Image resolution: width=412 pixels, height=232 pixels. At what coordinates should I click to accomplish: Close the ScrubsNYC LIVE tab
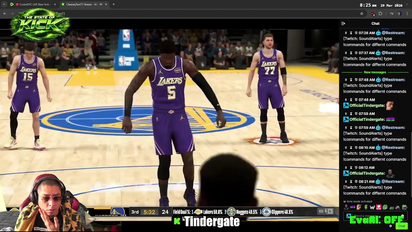(55, 5)
